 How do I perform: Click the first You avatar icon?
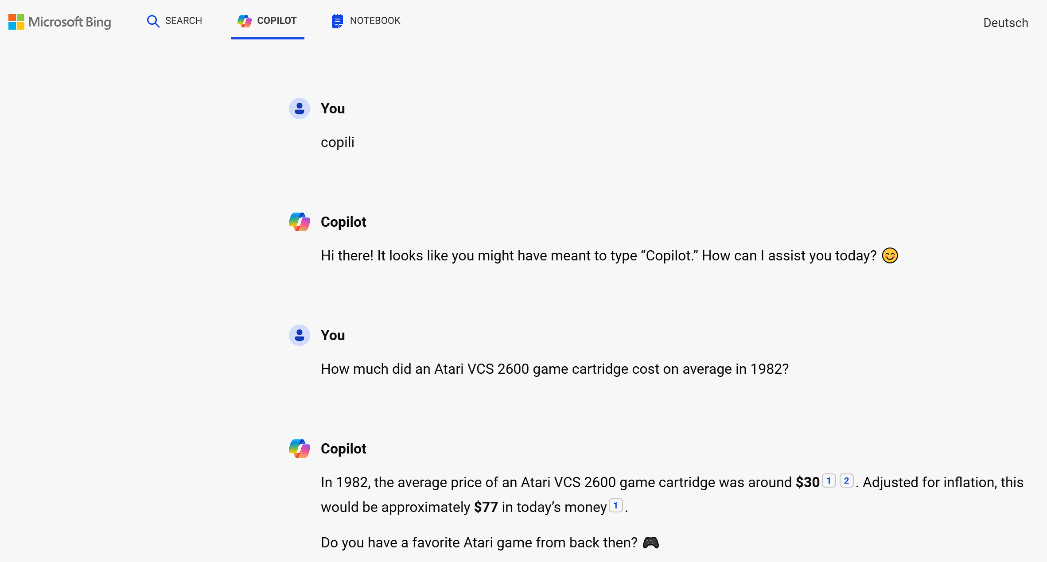(299, 109)
